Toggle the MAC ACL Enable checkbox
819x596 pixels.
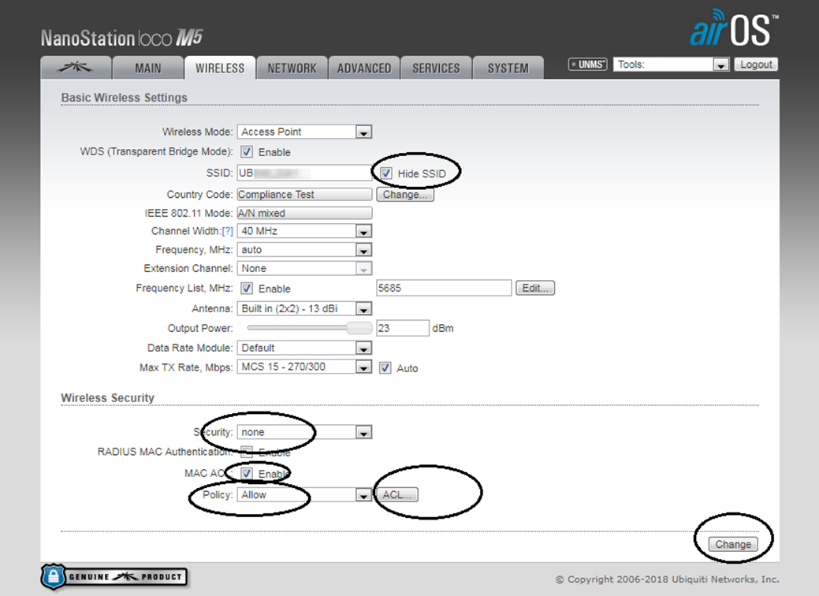point(247,473)
